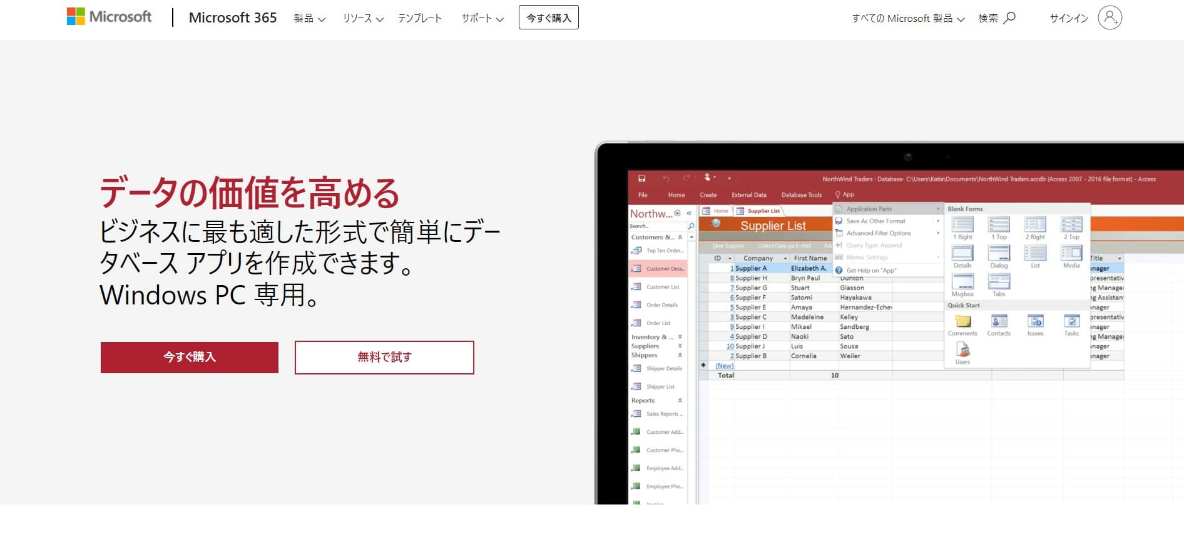Collapse Access navigation pane with double chevron
The height and width of the screenshot is (542, 1184).
689,213
